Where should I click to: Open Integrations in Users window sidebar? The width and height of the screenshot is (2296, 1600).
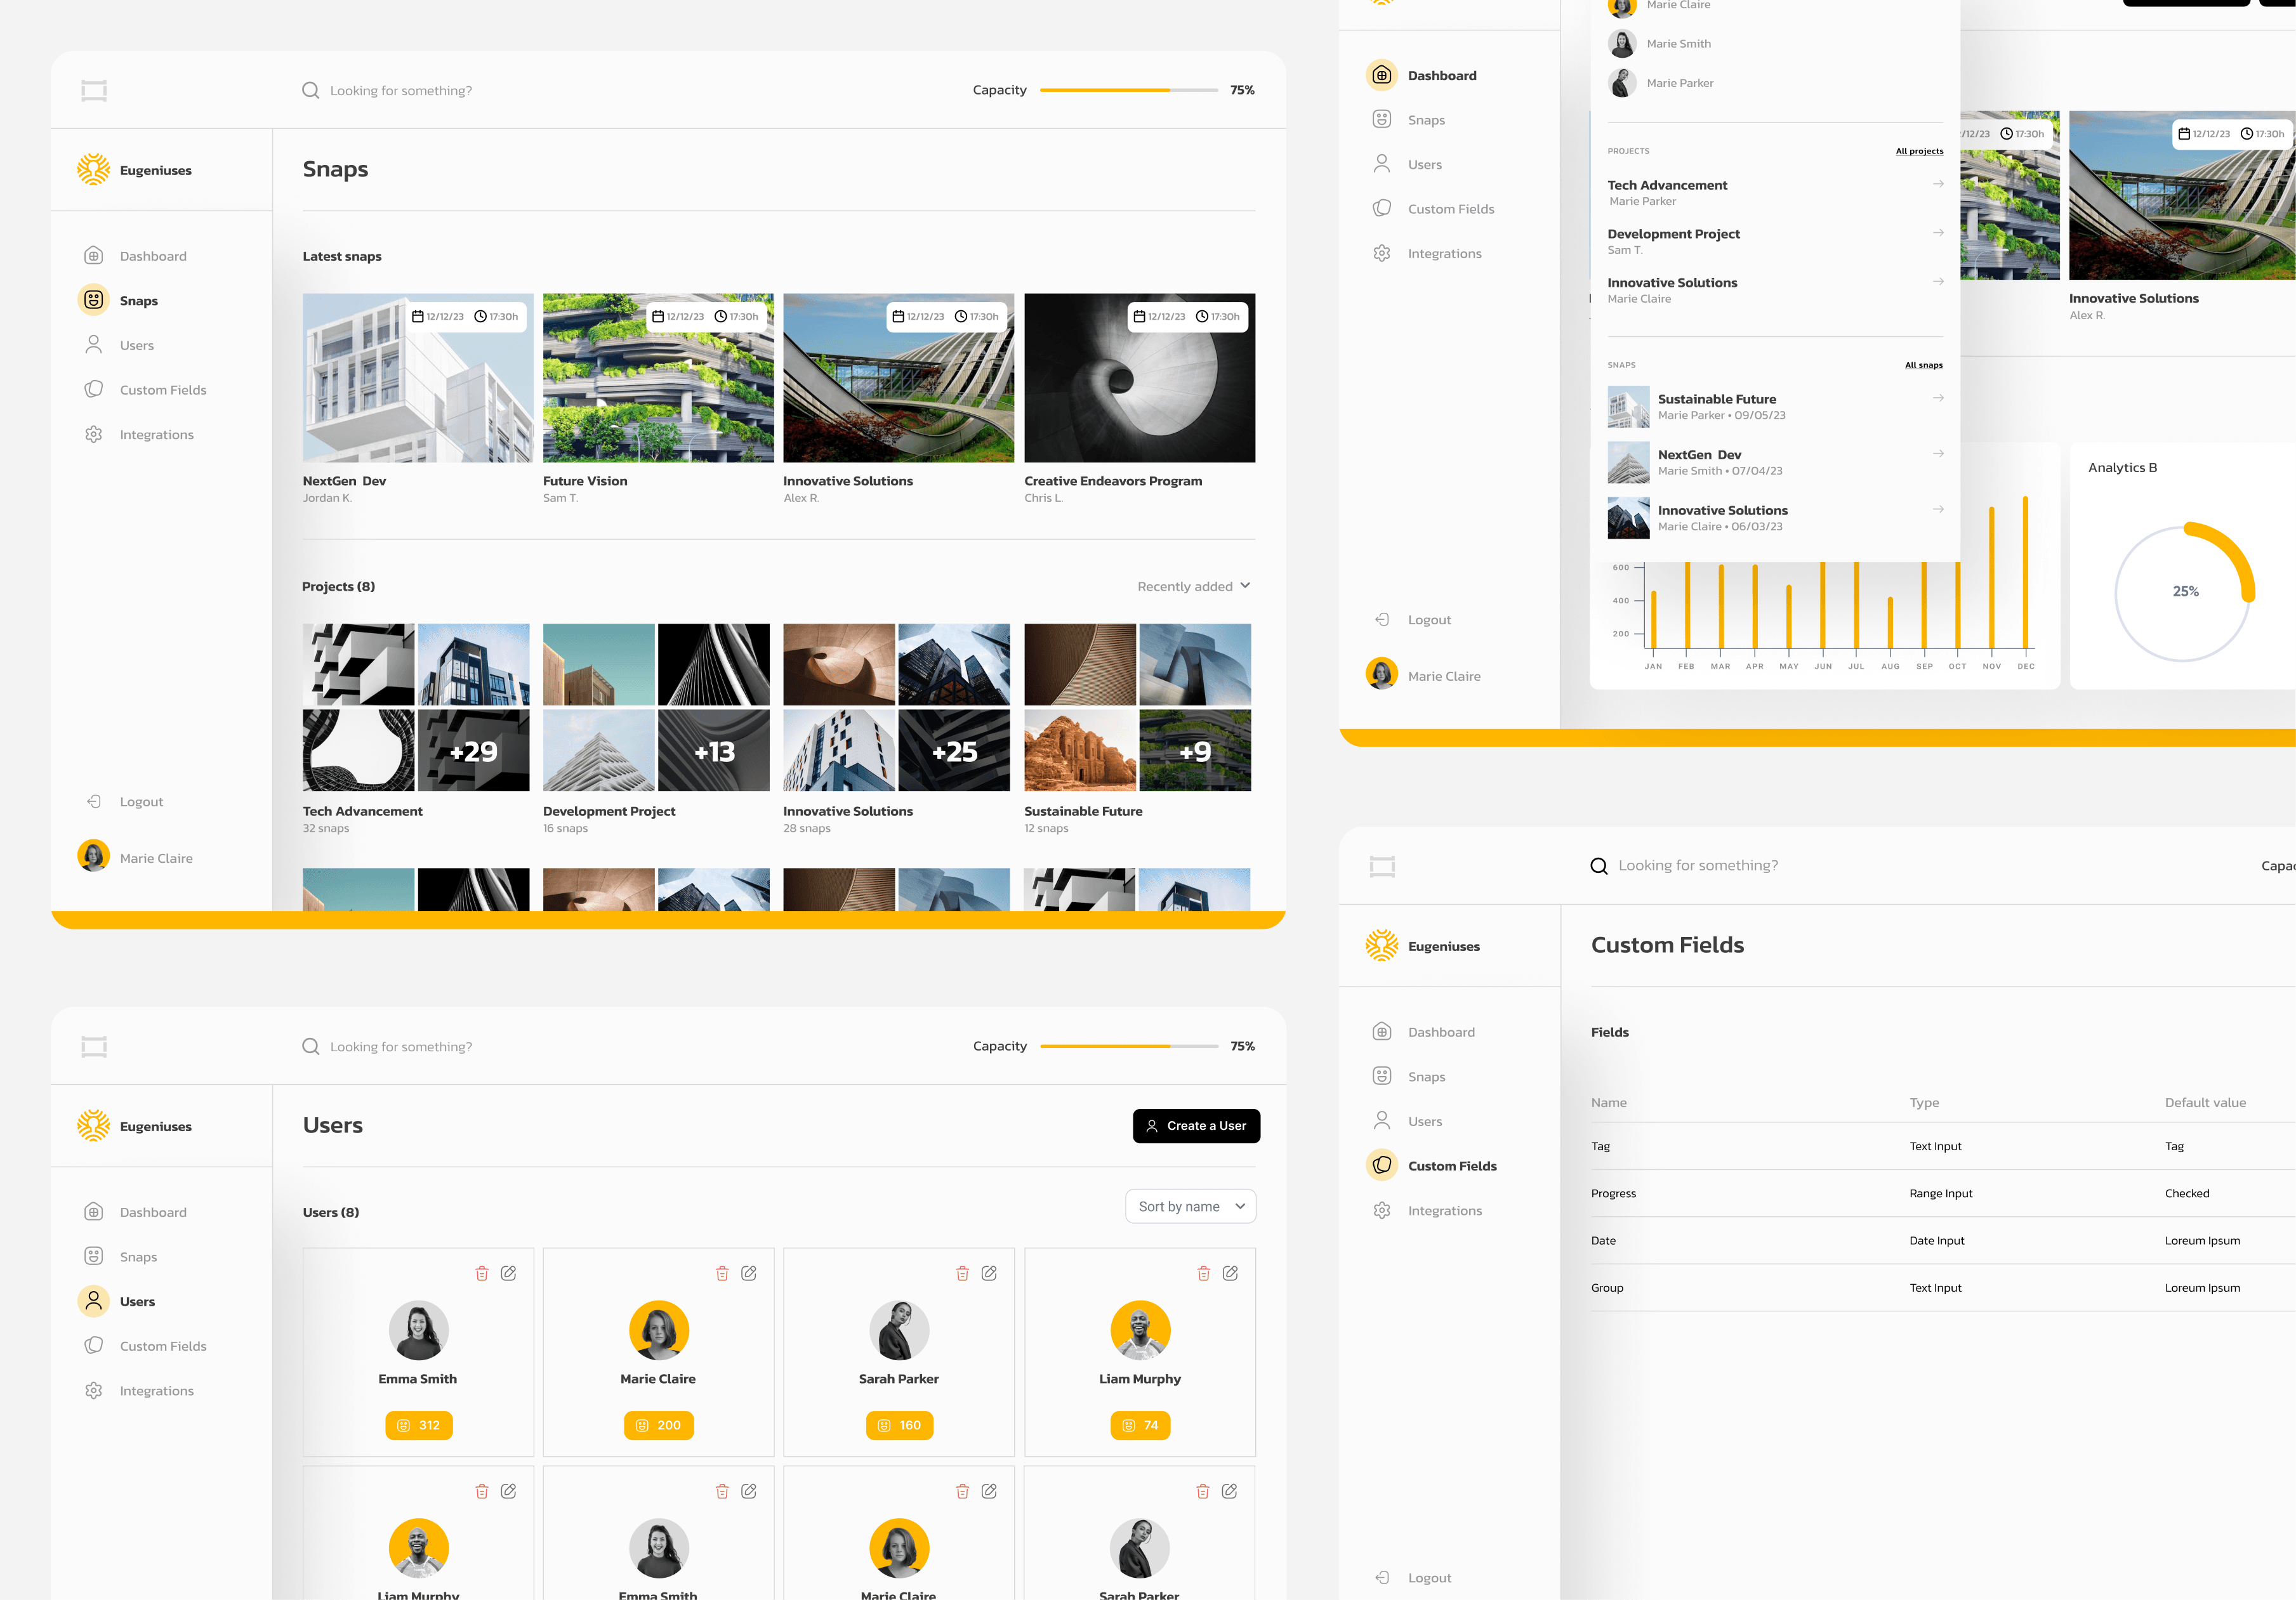(138, 1391)
